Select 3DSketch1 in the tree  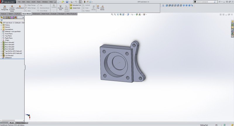[8, 58]
